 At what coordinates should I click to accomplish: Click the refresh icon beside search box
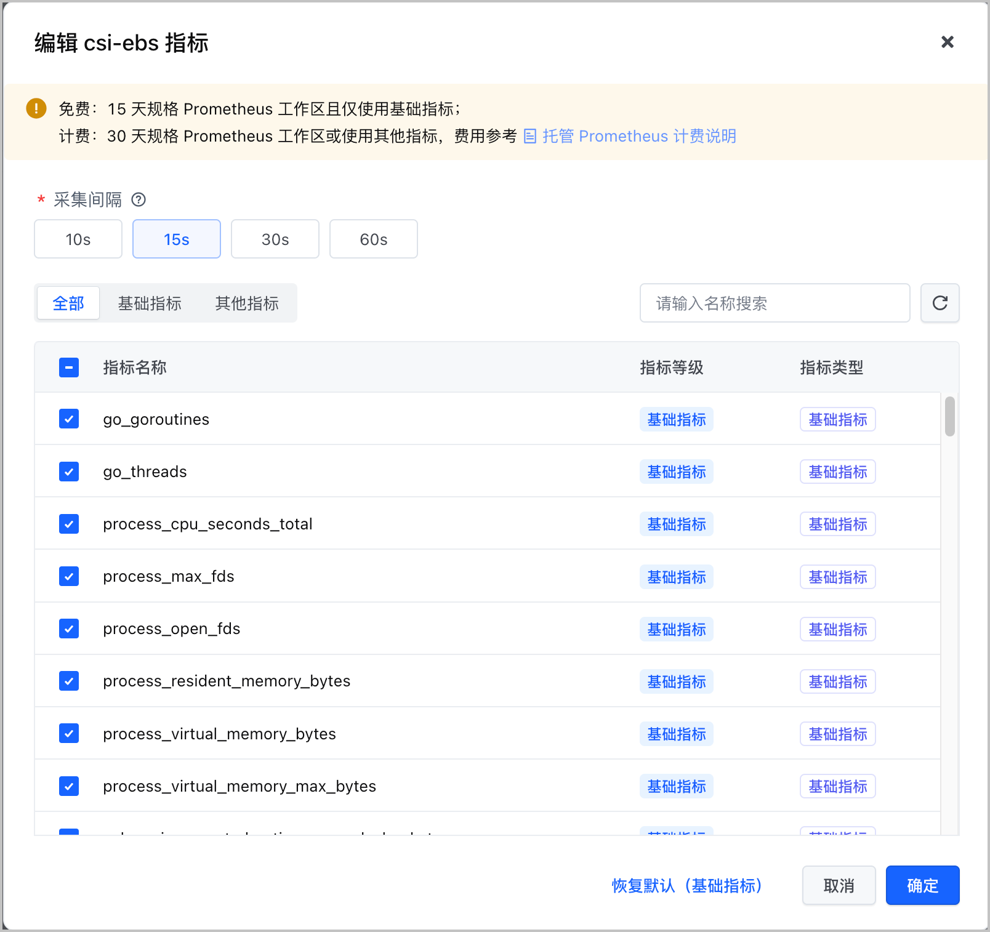[940, 303]
